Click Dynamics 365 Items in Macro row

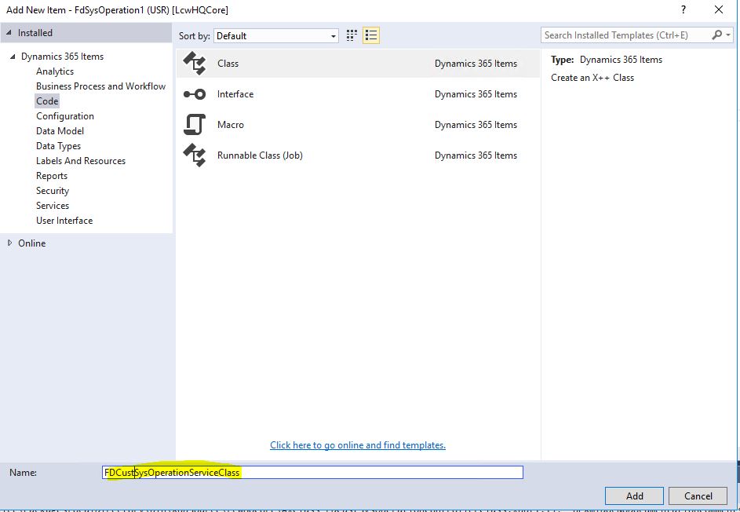476,125
